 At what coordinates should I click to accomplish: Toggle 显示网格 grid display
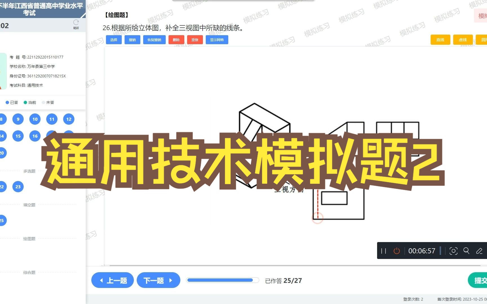point(217,40)
